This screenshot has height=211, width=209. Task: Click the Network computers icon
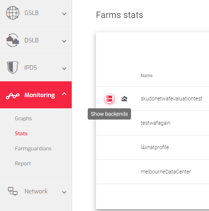13,191
